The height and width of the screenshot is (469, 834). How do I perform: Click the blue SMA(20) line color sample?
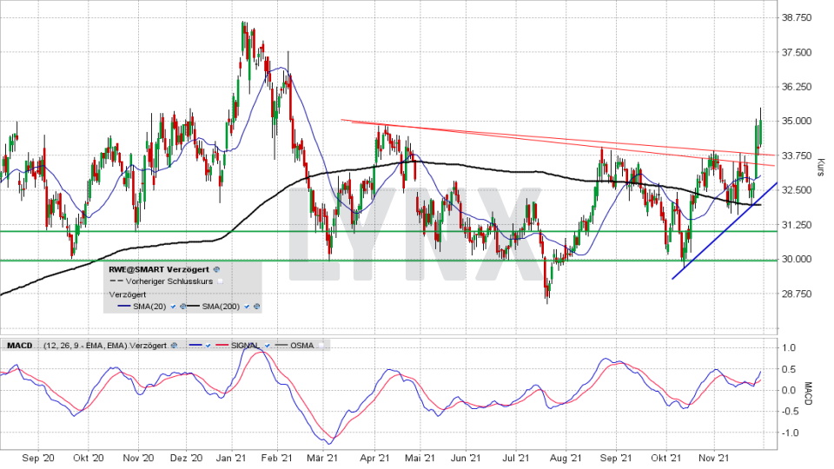pyautogui.click(x=124, y=307)
